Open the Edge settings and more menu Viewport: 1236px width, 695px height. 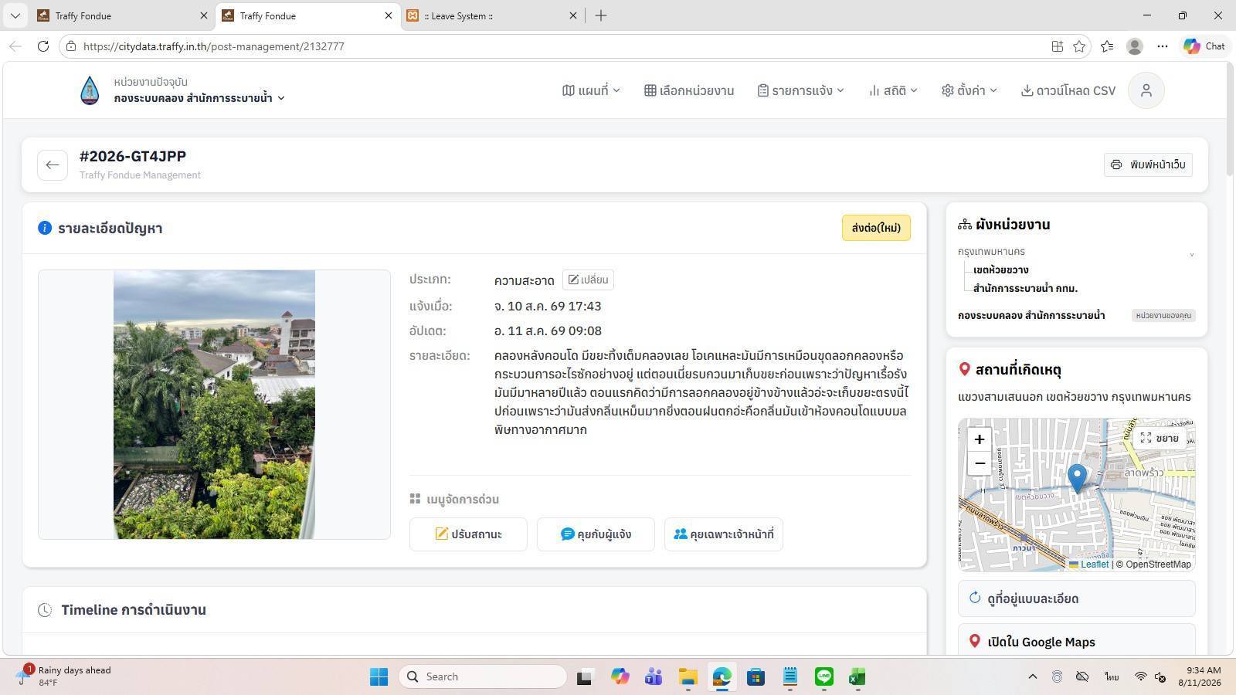[x=1163, y=46]
